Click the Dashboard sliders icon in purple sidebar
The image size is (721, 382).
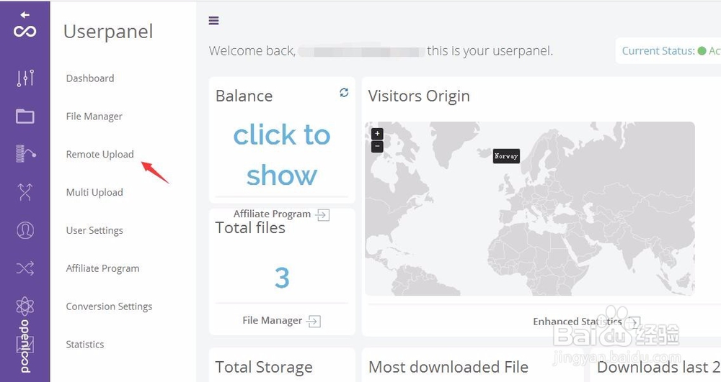[x=25, y=78]
